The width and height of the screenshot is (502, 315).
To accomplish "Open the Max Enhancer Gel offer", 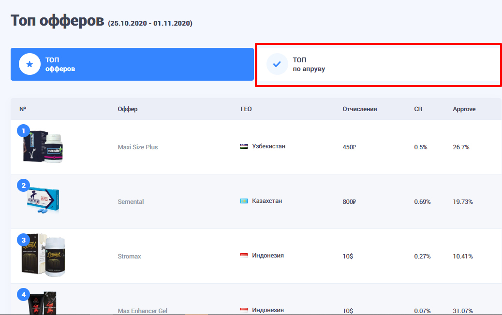I will tap(143, 311).
